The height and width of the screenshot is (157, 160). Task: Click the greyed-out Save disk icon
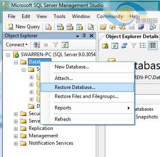pyautogui.click(x=132, y=27)
